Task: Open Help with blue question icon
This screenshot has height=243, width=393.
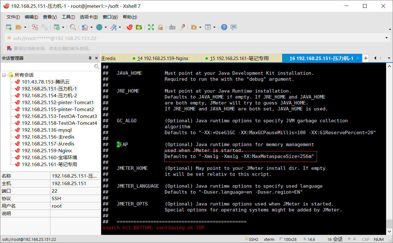Action: (x=224, y=27)
